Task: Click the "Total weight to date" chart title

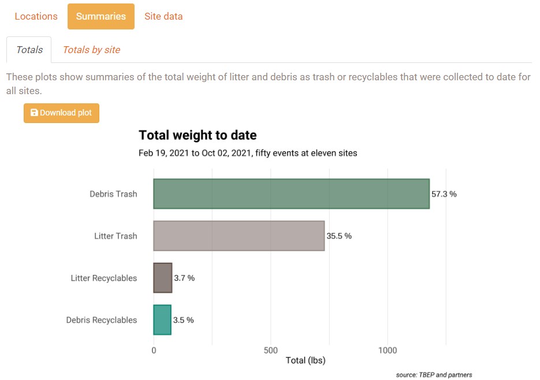Action: pyautogui.click(x=198, y=135)
